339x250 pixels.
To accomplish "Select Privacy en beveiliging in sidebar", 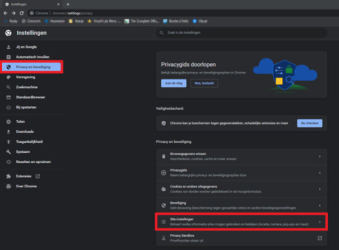I will [x=31, y=67].
